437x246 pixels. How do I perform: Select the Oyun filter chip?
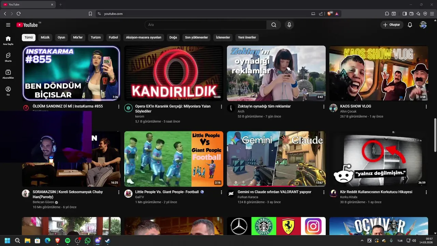pos(61,37)
